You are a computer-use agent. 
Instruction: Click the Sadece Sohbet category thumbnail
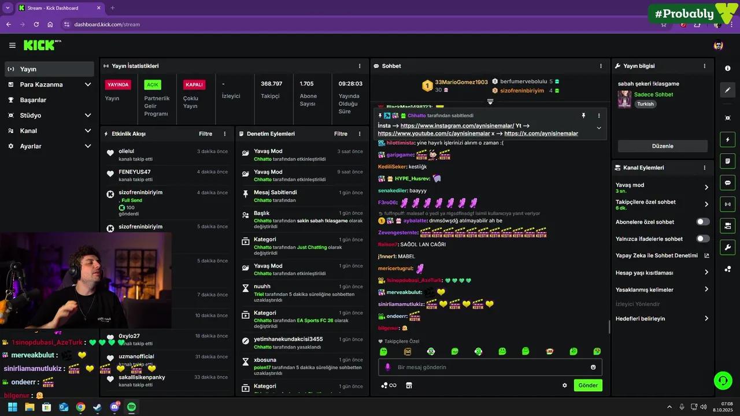[624, 99]
